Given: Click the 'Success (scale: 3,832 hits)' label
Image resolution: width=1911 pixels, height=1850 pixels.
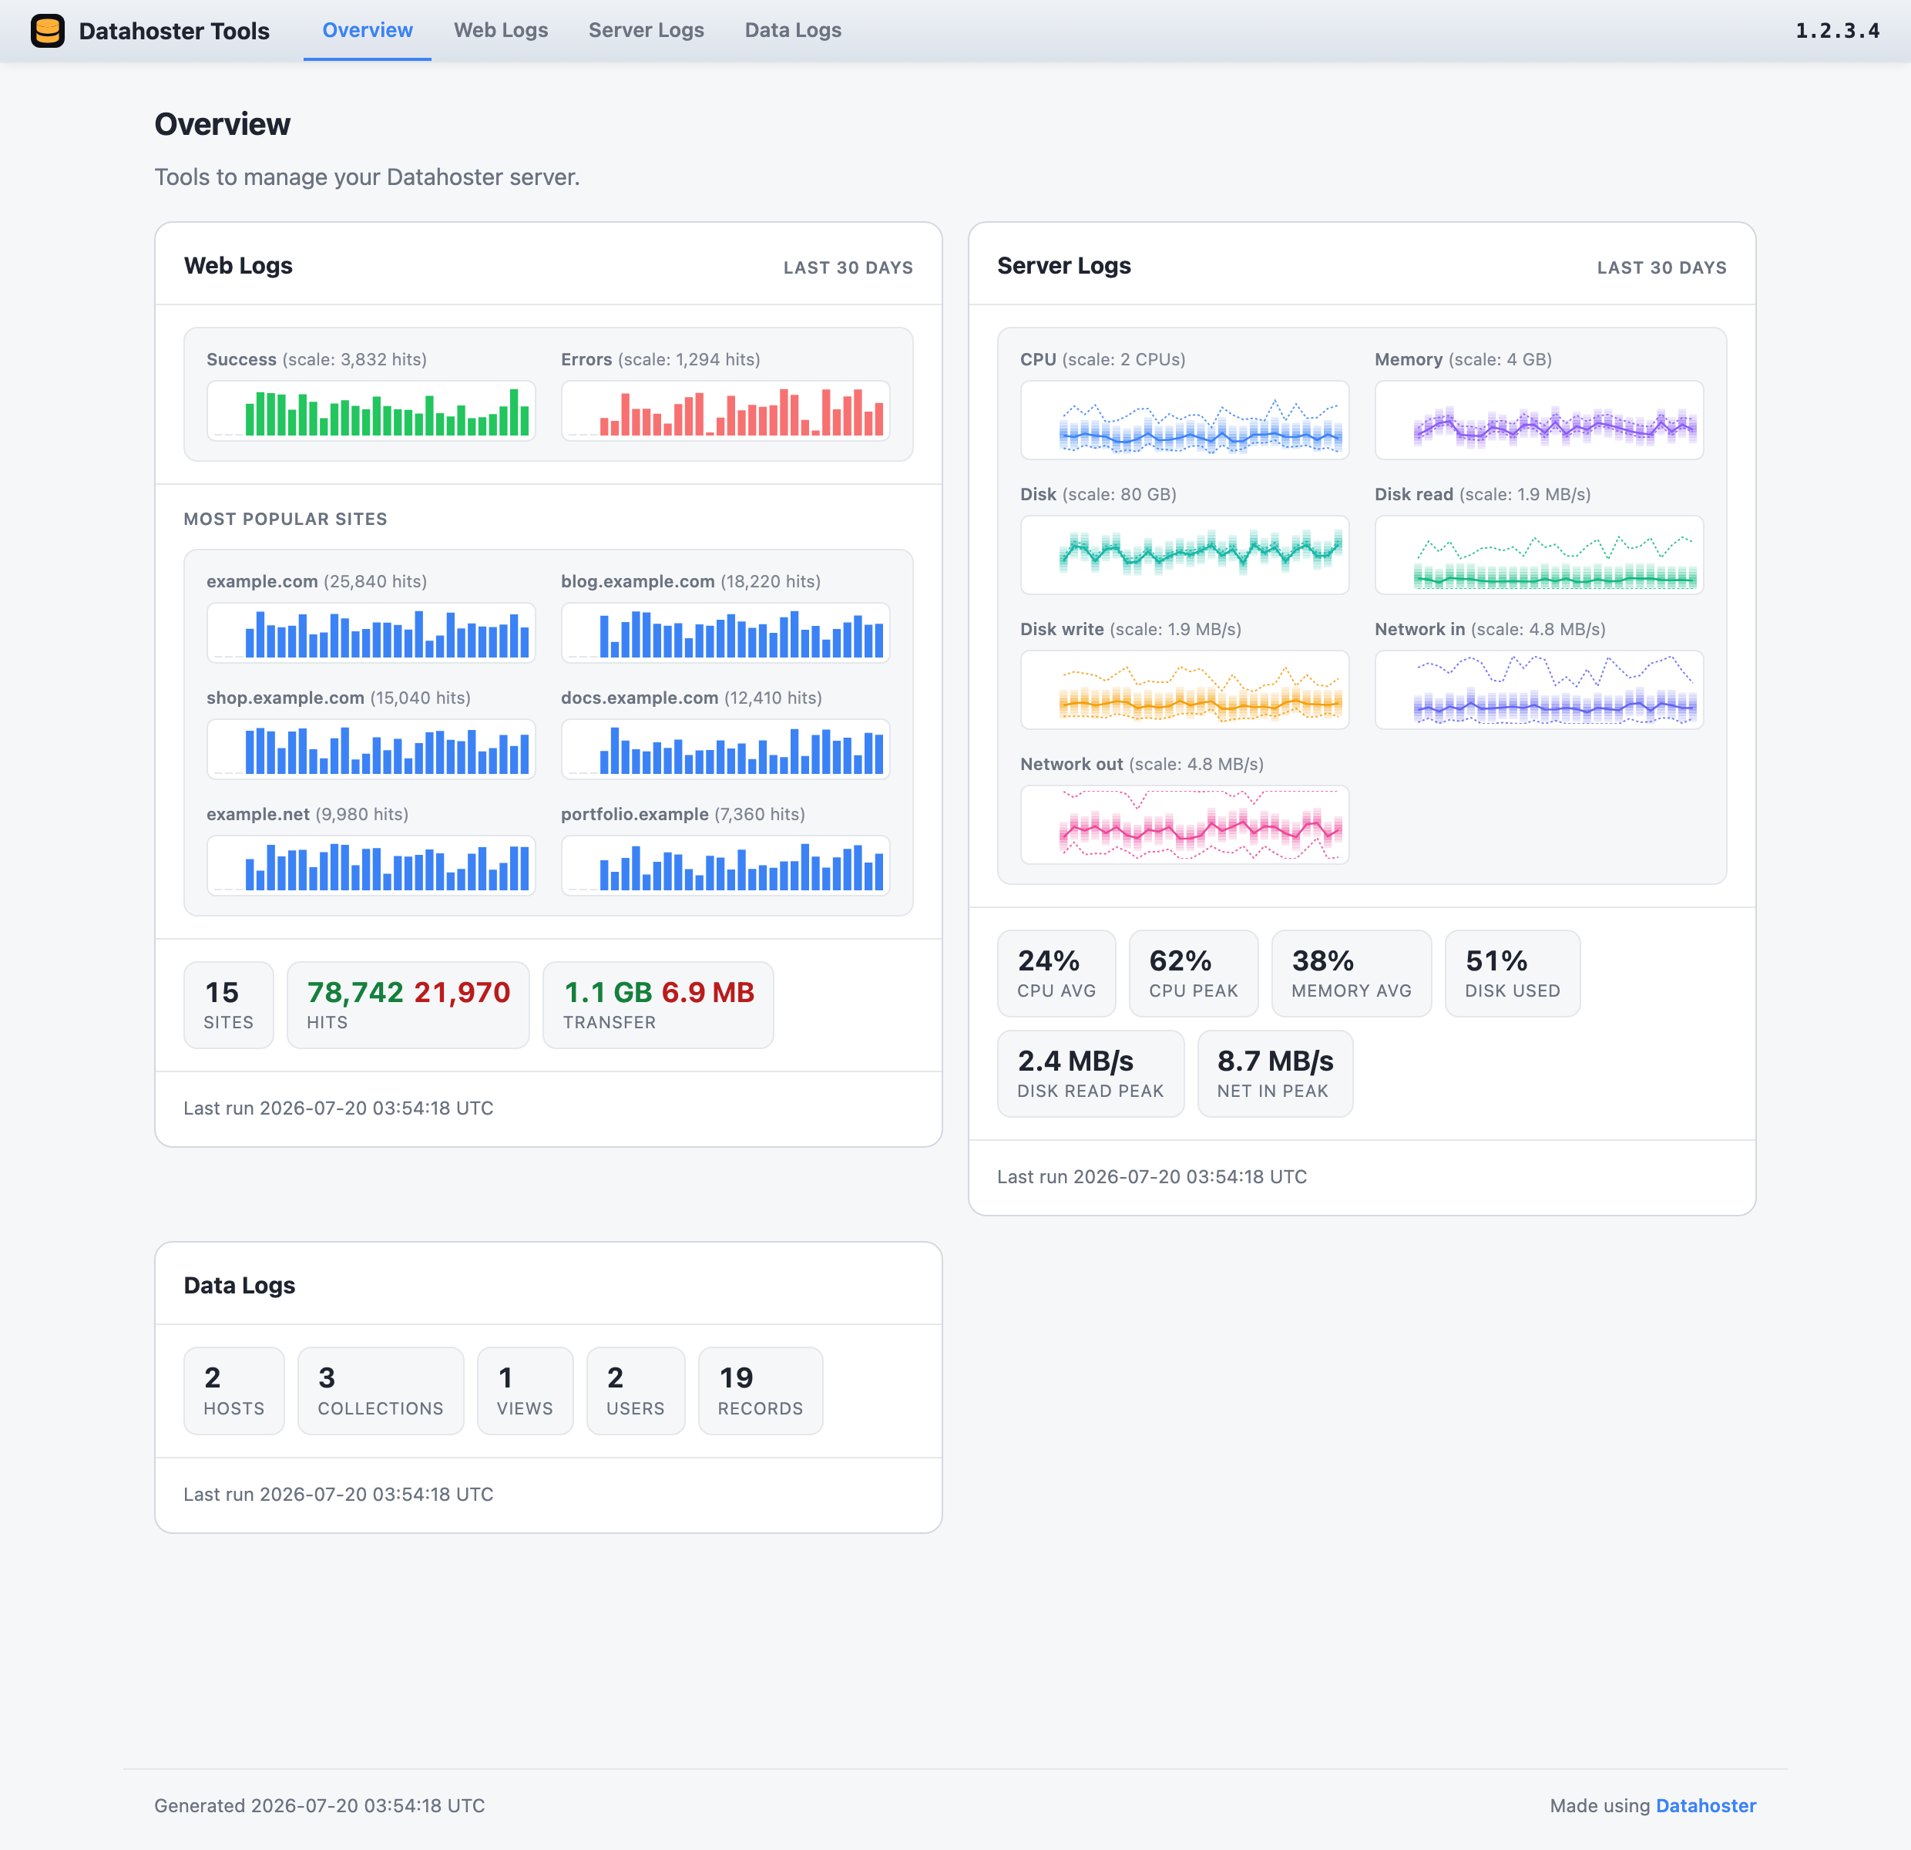Looking at the screenshot, I should [316, 359].
